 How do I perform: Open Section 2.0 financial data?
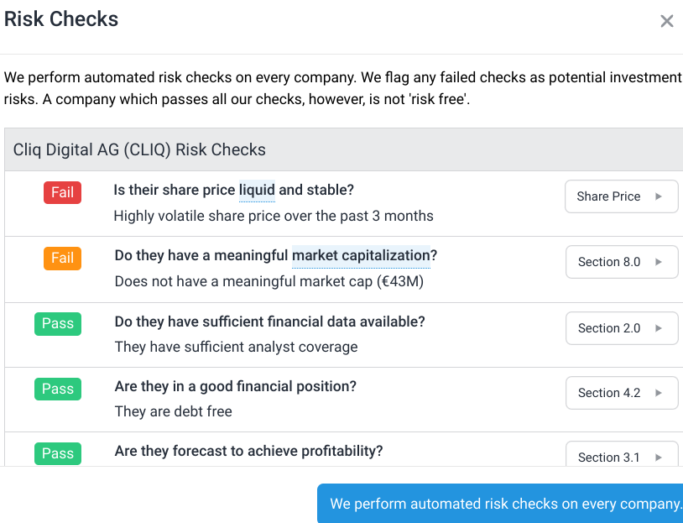(x=621, y=328)
